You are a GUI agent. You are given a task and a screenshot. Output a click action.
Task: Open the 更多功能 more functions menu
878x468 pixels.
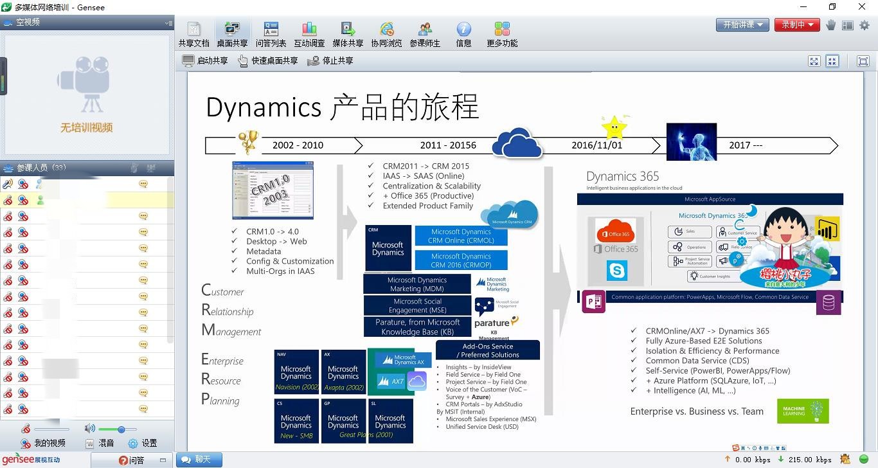[x=502, y=34]
